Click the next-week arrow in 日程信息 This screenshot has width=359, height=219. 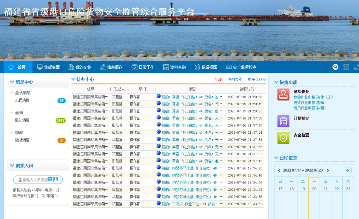(x=328, y=170)
